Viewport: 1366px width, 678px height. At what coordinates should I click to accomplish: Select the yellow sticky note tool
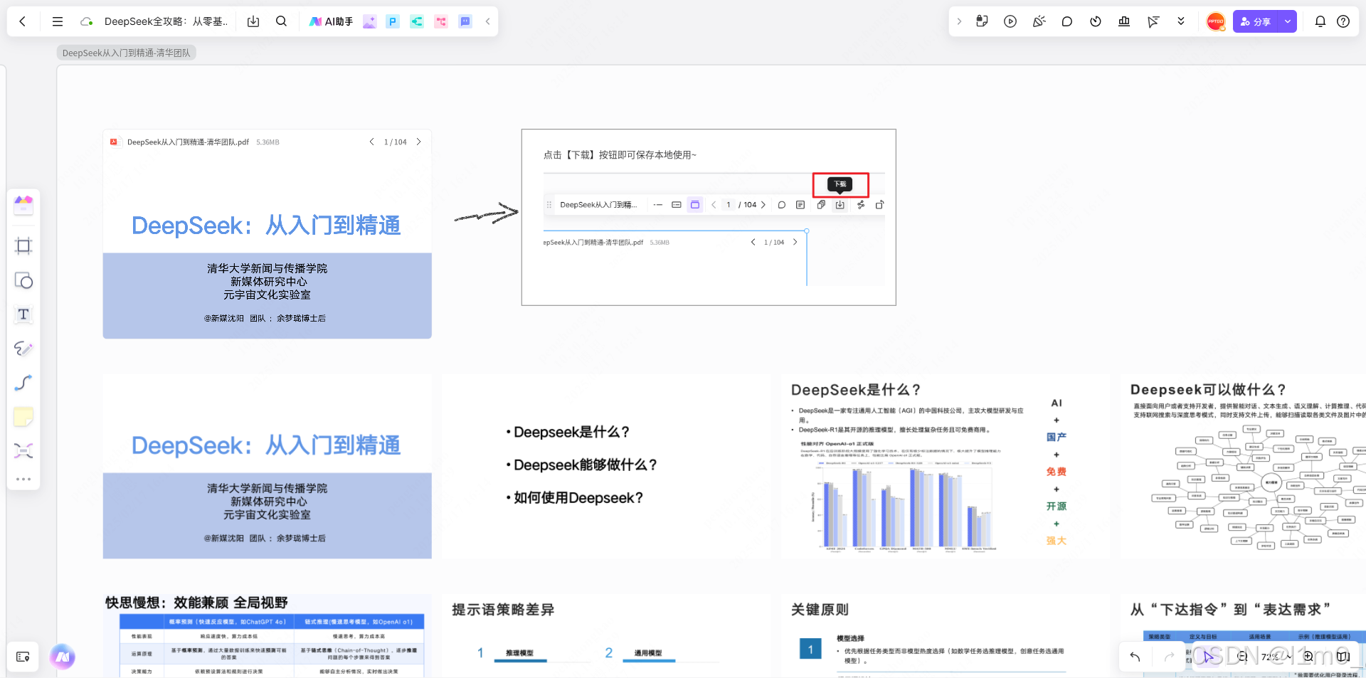click(23, 417)
